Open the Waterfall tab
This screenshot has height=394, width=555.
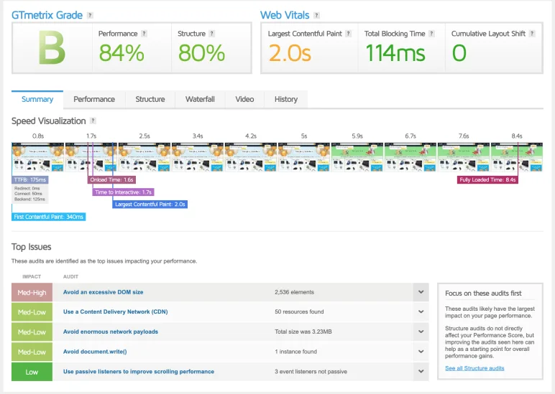pos(200,99)
